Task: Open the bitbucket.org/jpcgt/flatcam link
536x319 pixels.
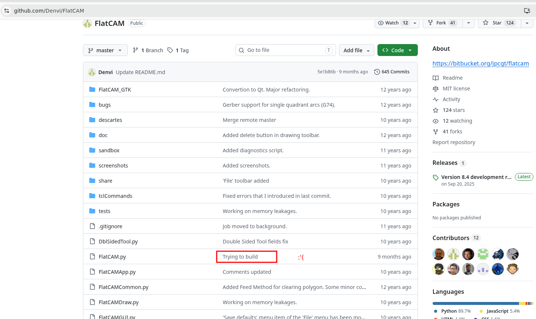Action: pos(480,63)
